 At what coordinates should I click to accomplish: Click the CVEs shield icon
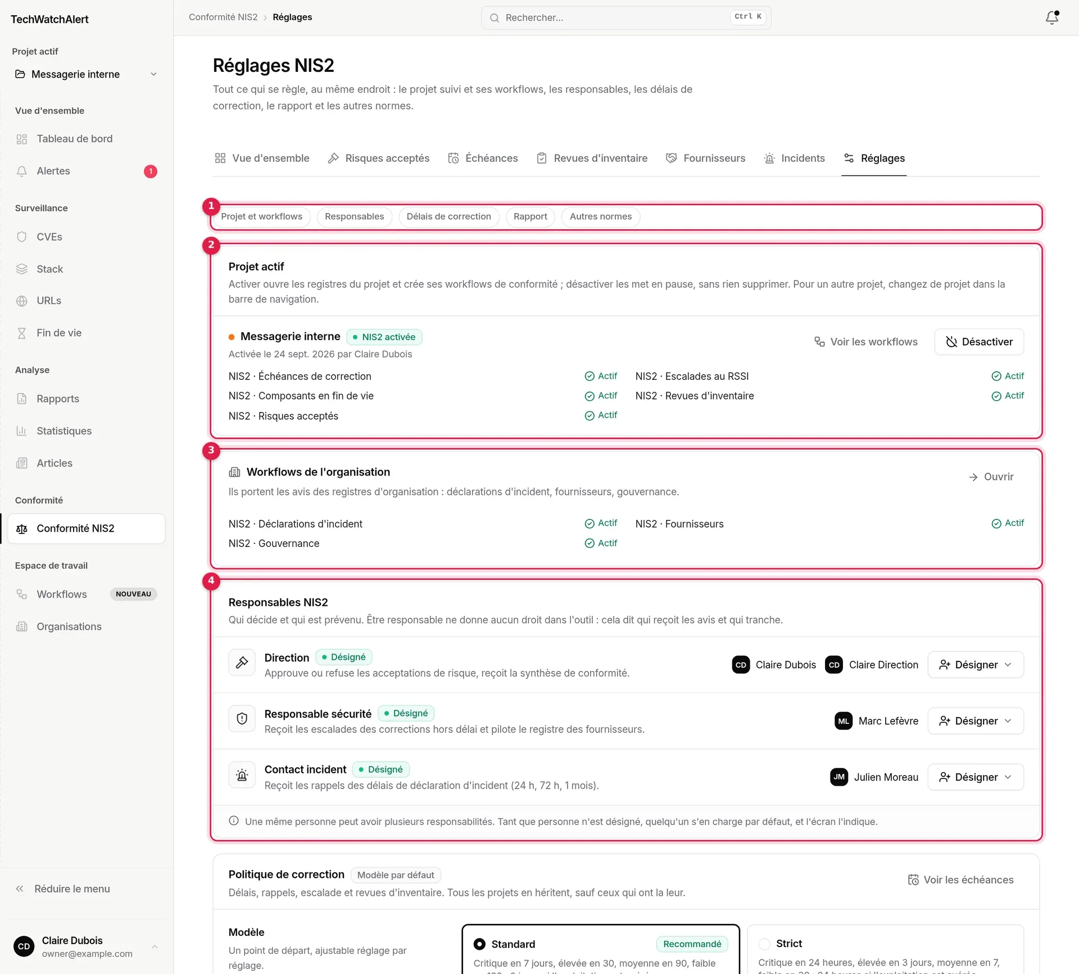coord(22,237)
